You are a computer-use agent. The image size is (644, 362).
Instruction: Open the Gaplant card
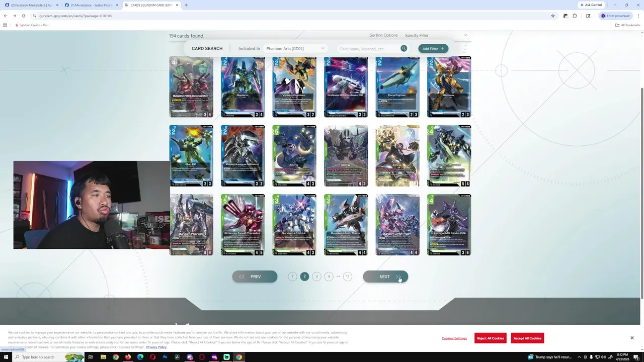(243, 87)
